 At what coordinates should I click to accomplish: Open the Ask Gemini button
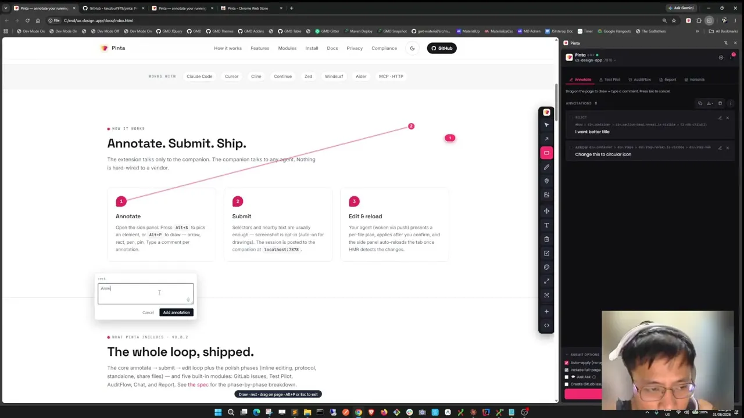coord(681,8)
